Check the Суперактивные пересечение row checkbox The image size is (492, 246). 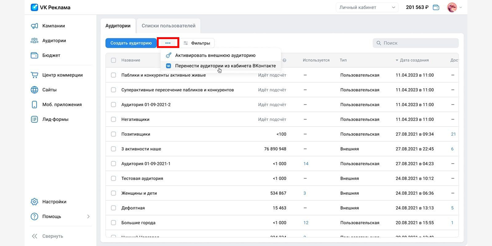114,90
